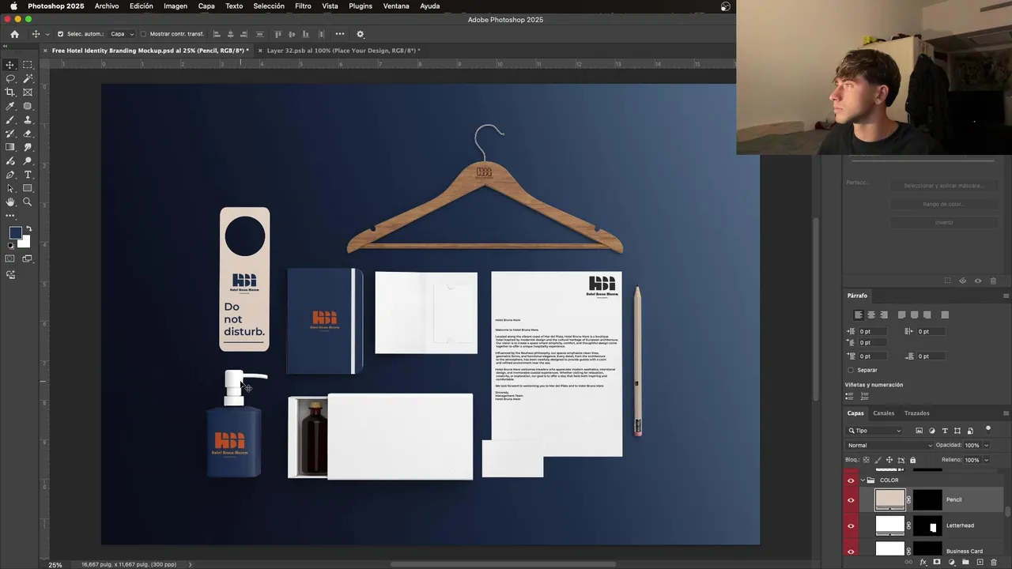This screenshot has height=569, width=1012.
Task: Select the Rectangular Marquee tool
Action: coord(28,65)
